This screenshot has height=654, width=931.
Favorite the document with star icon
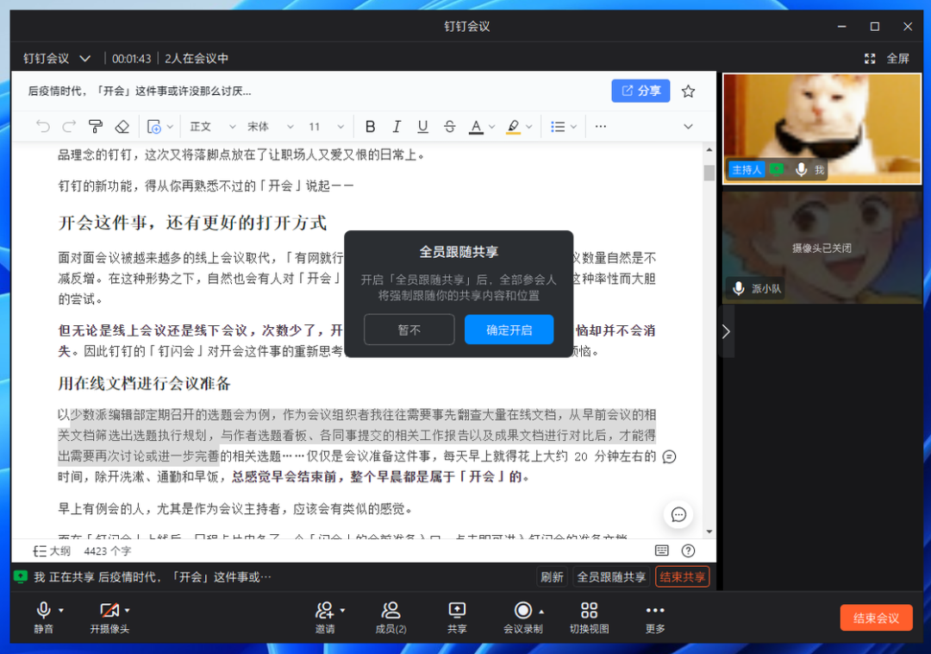point(688,91)
